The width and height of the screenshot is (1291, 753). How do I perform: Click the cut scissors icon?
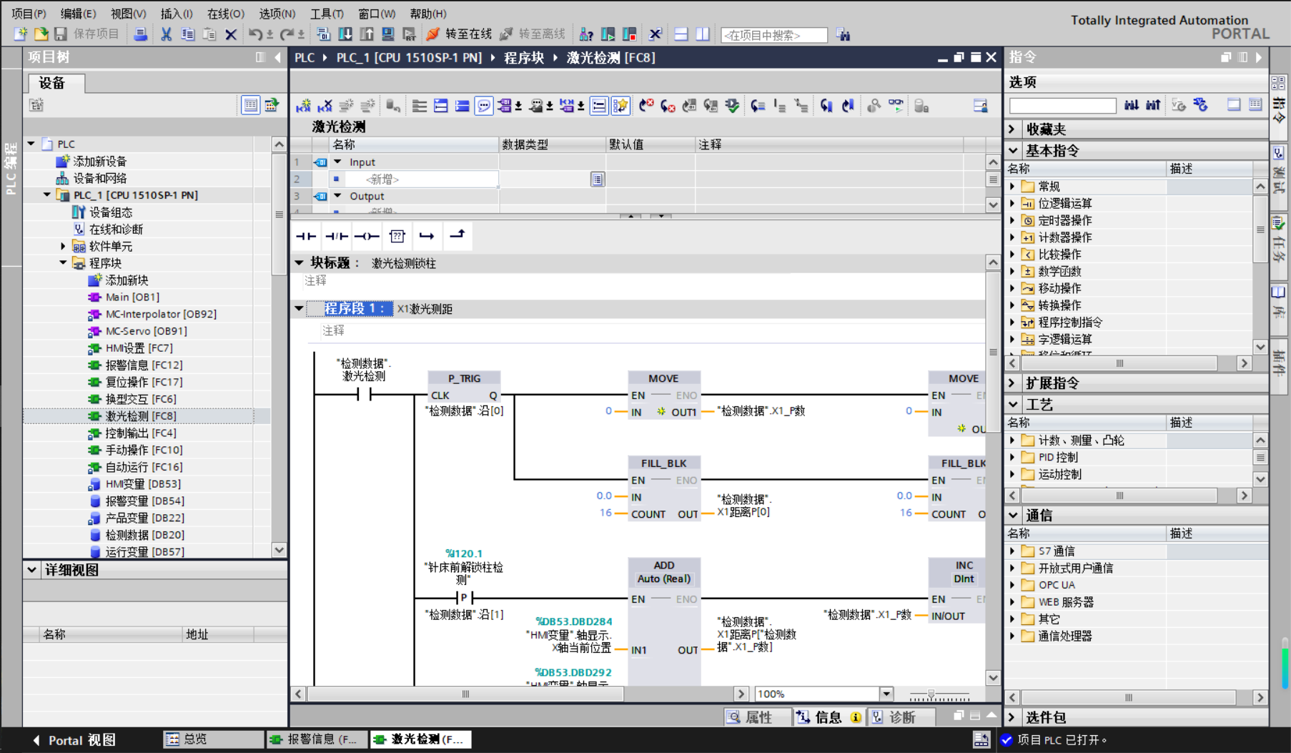pos(166,34)
